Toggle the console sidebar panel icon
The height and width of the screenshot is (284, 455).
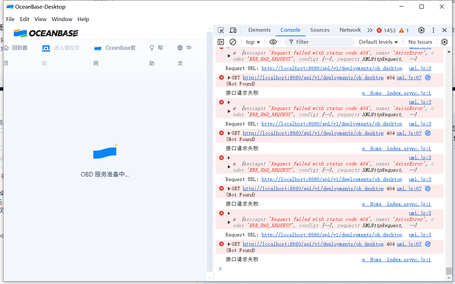click(221, 42)
